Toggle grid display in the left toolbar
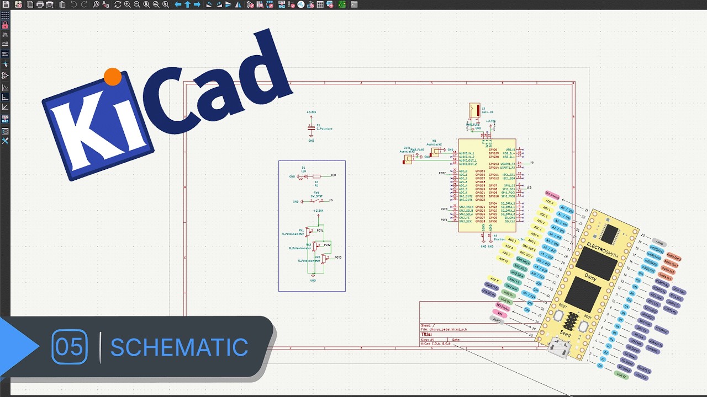 pyautogui.click(x=5, y=15)
